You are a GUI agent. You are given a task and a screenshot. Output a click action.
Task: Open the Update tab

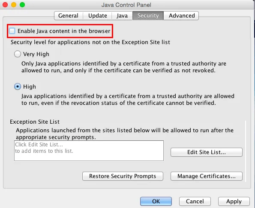[98, 15]
